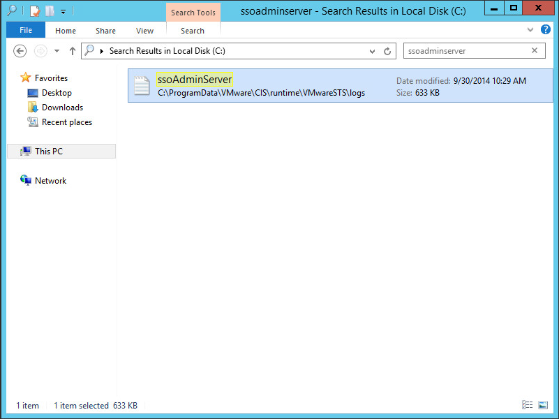The height and width of the screenshot is (419, 559).
Task: Select Favorites in the navigation pane
Action: pyautogui.click(x=51, y=78)
